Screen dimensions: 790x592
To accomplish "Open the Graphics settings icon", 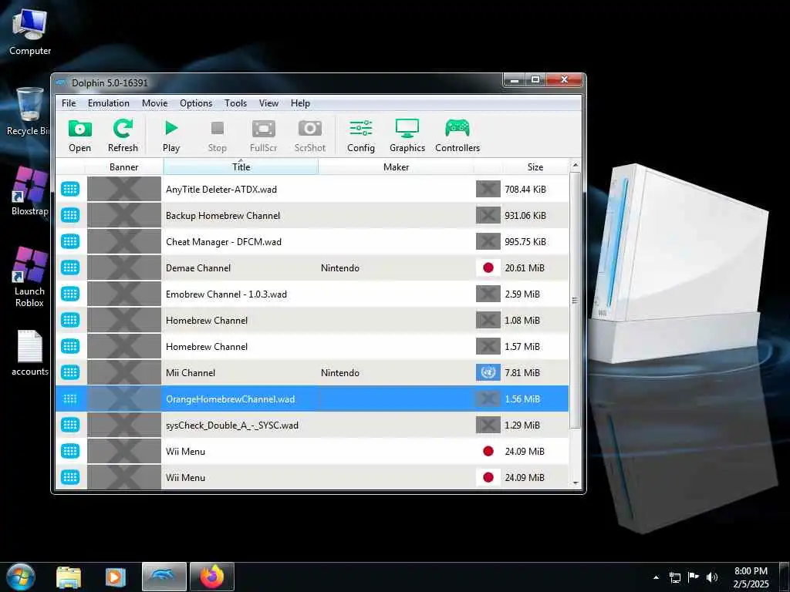I will point(407,135).
